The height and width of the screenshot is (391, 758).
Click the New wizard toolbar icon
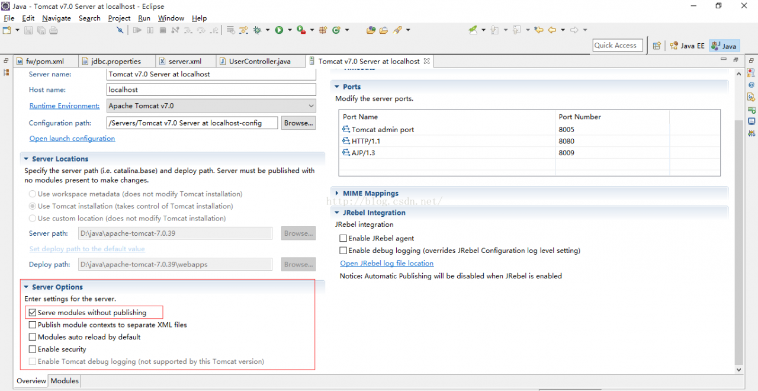(7, 30)
